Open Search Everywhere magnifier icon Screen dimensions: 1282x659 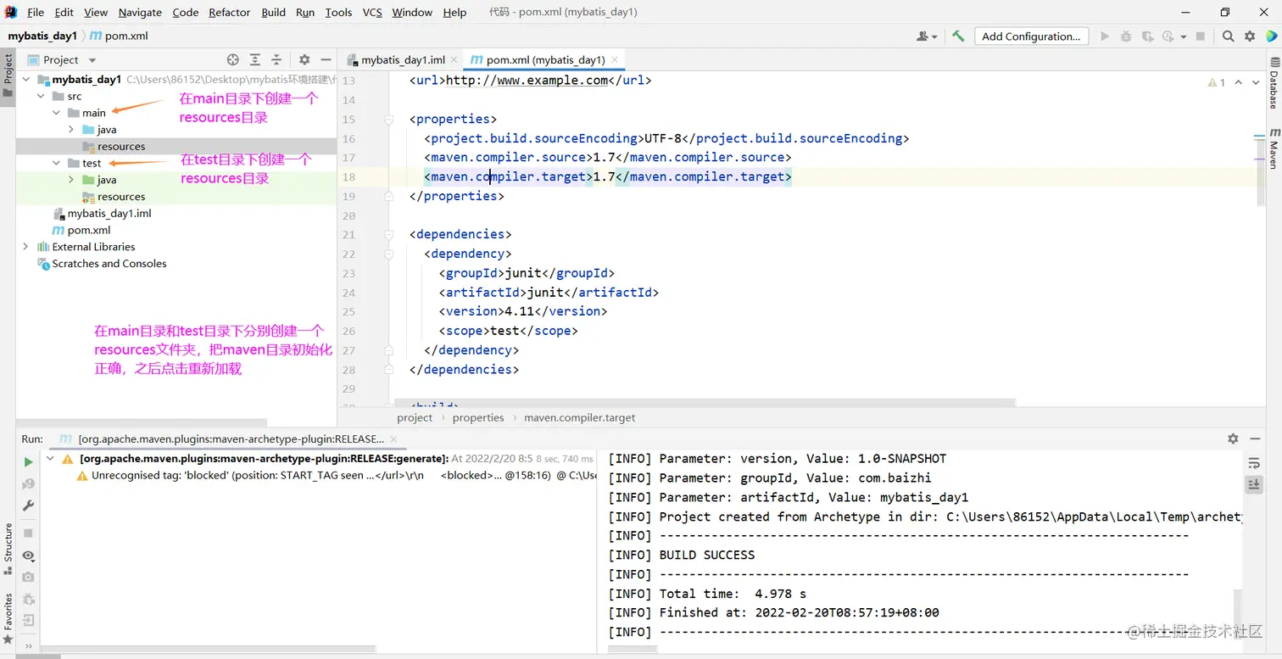click(1228, 36)
